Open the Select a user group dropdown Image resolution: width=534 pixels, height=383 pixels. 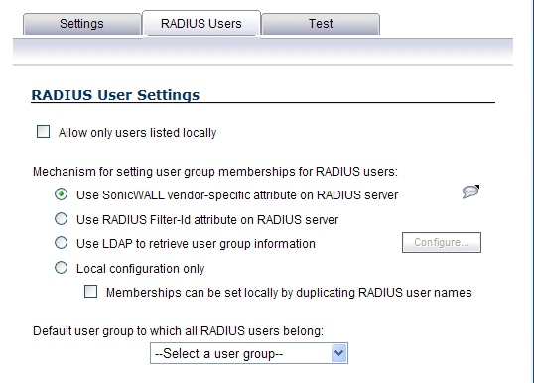249,353
